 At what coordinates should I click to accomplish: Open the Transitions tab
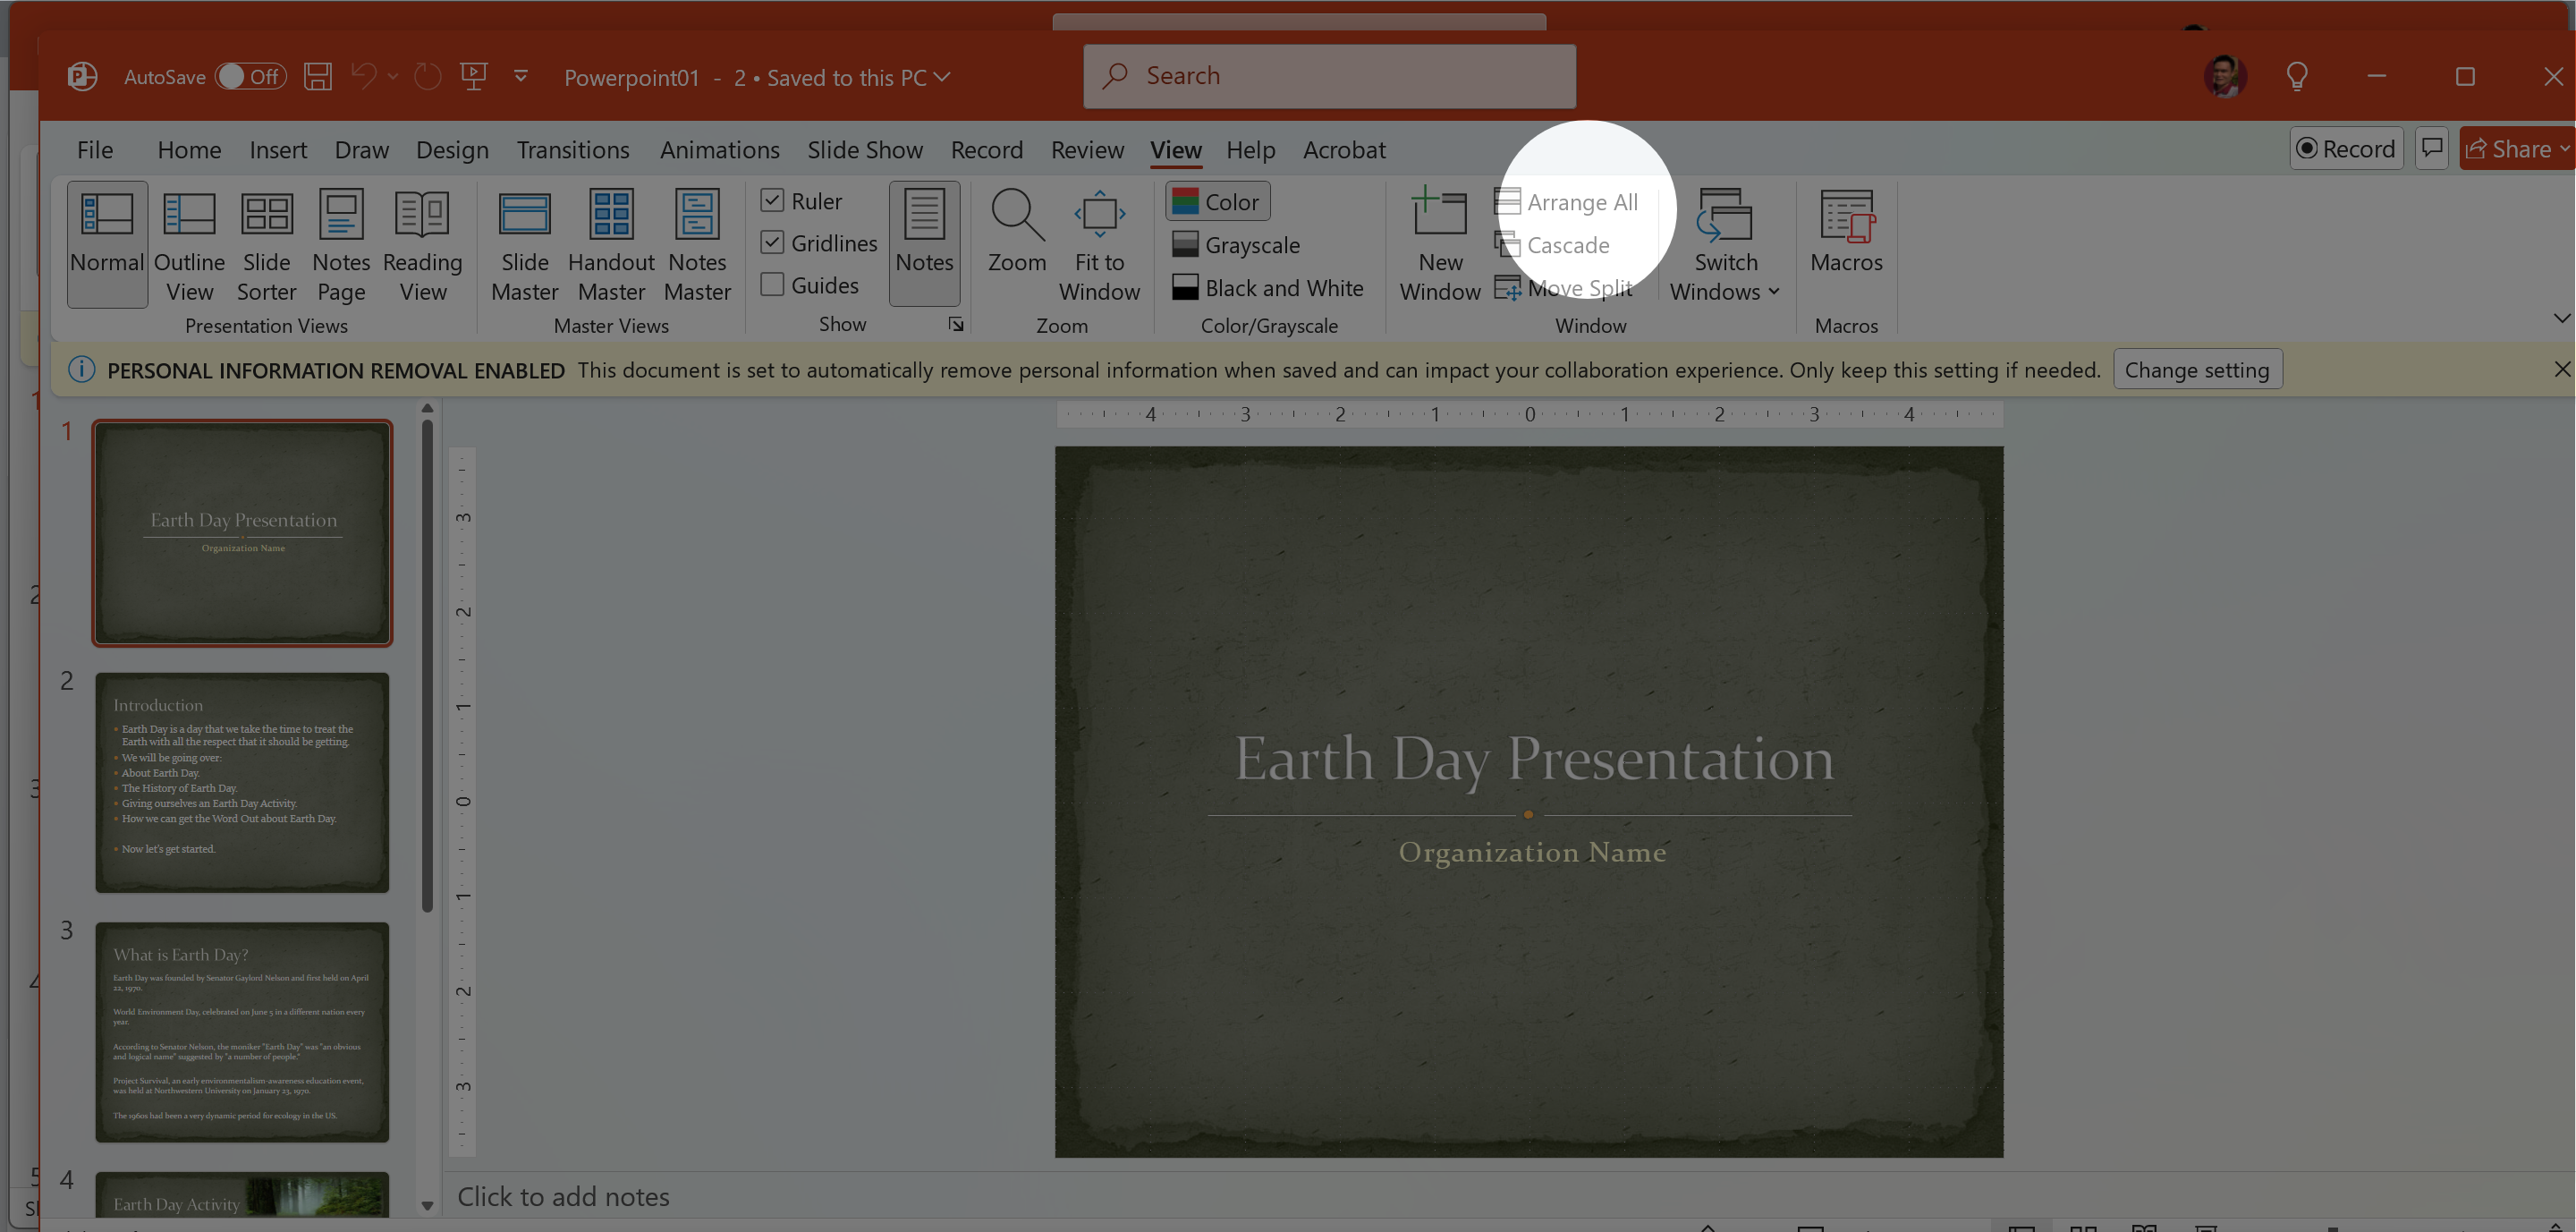point(573,150)
